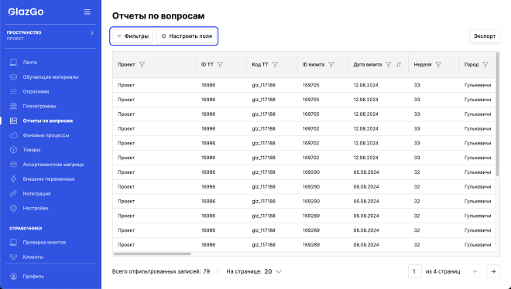Click Код ТТ column header label
Image resolution: width=511 pixels, height=289 pixels.
(260, 65)
